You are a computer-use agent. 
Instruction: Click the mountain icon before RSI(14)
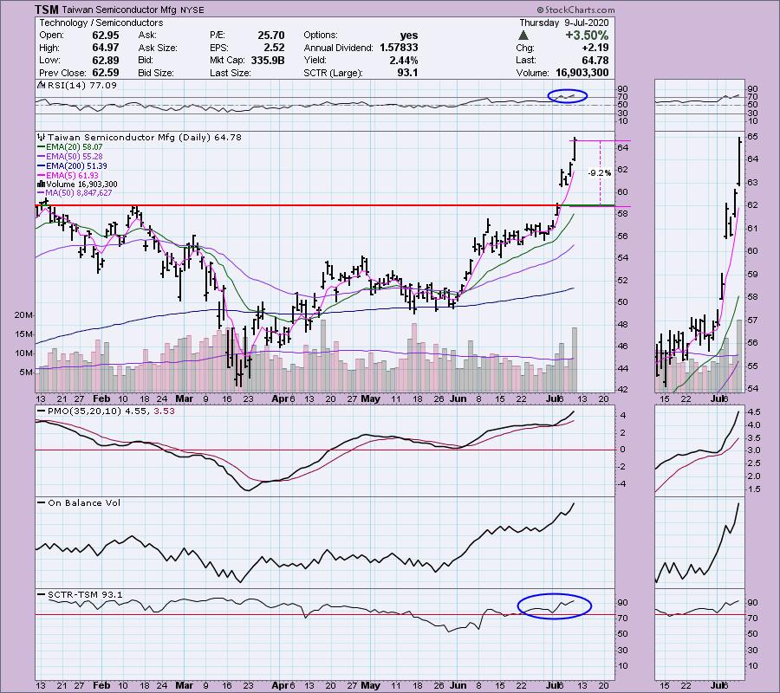click(x=40, y=86)
